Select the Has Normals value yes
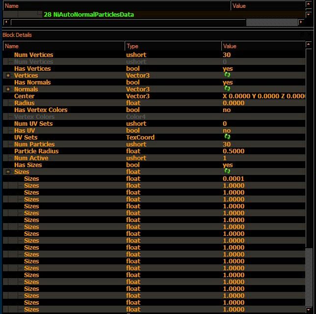 (x=228, y=83)
